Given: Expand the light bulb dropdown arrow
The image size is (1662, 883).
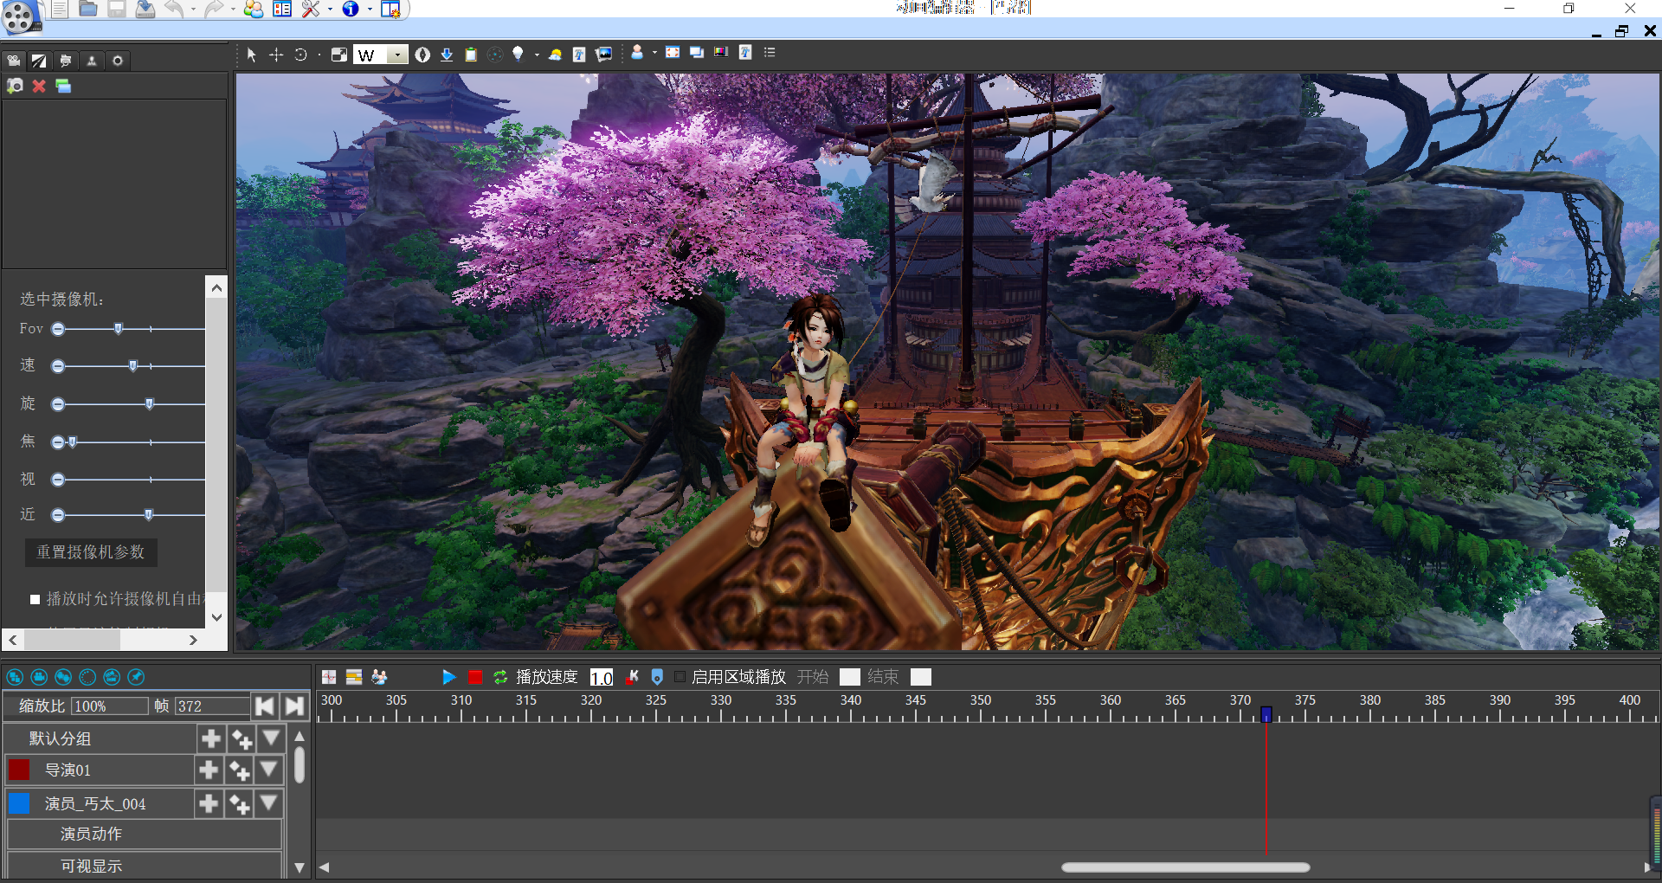Looking at the screenshot, I should click(x=537, y=55).
